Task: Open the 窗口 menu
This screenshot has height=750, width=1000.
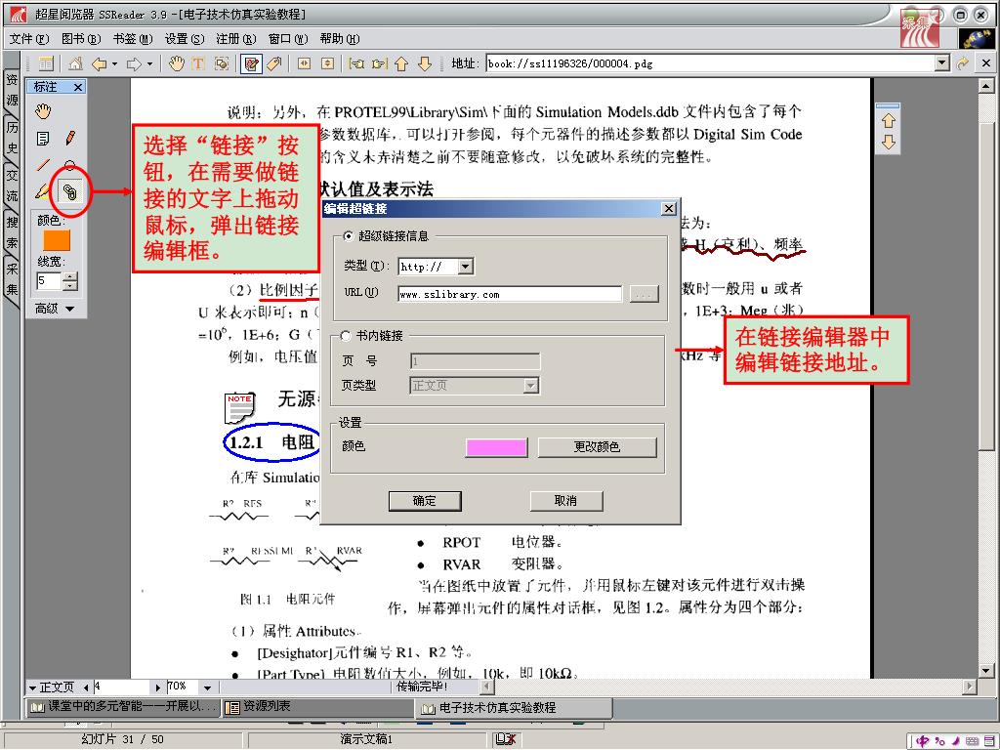Action: (288, 39)
